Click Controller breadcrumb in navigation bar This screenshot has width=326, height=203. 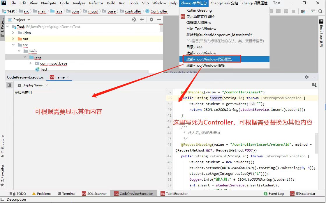pyautogui.click(x=156, y=11)
